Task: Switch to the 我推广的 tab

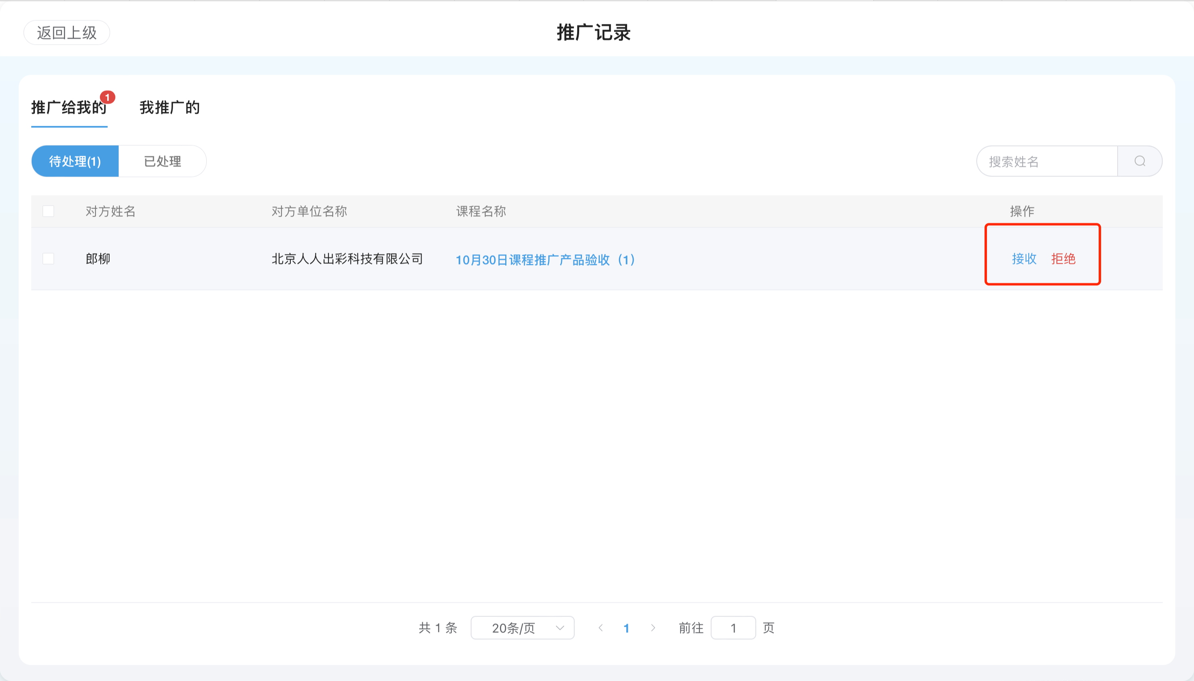Action: click(x=170, y=108)
